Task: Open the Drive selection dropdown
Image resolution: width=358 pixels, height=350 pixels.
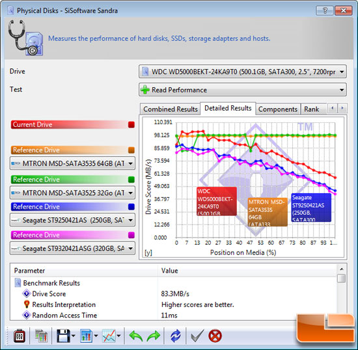Action: tap(243, 72)
